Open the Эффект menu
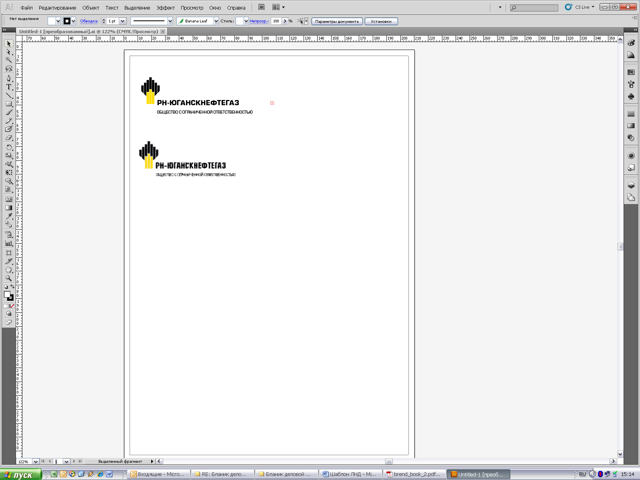The height and width of the screenshot is (480, 640). coord(166,8)
